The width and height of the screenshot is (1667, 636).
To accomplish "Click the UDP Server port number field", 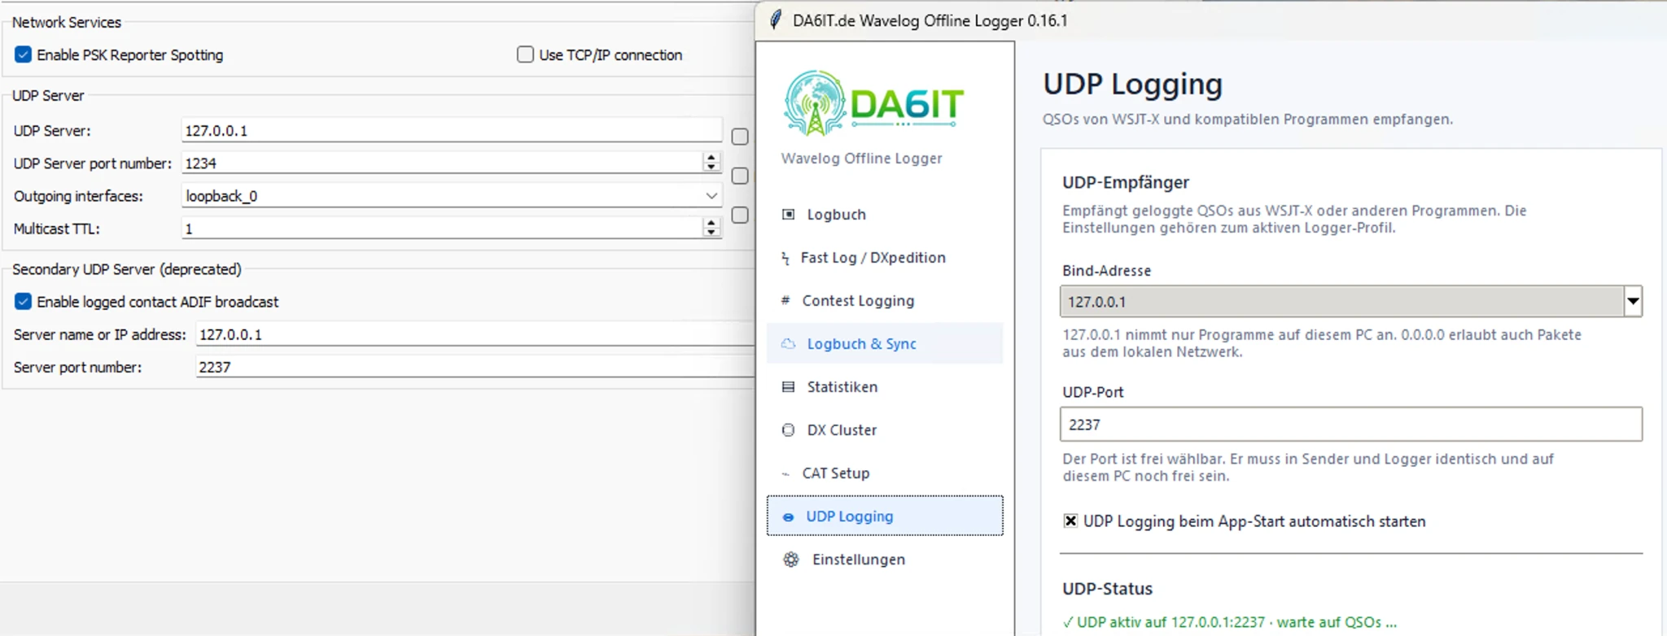I will [x=442, y=163].
